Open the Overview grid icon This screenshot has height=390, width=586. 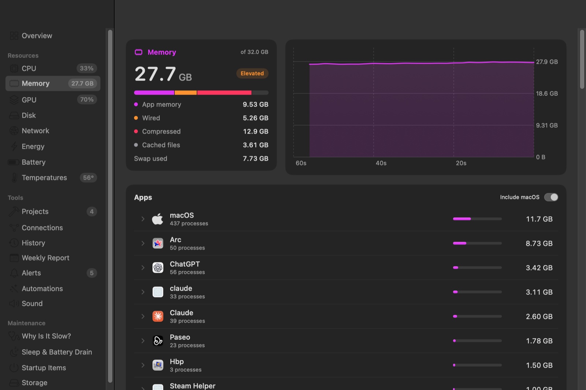(x=14, y=36)
